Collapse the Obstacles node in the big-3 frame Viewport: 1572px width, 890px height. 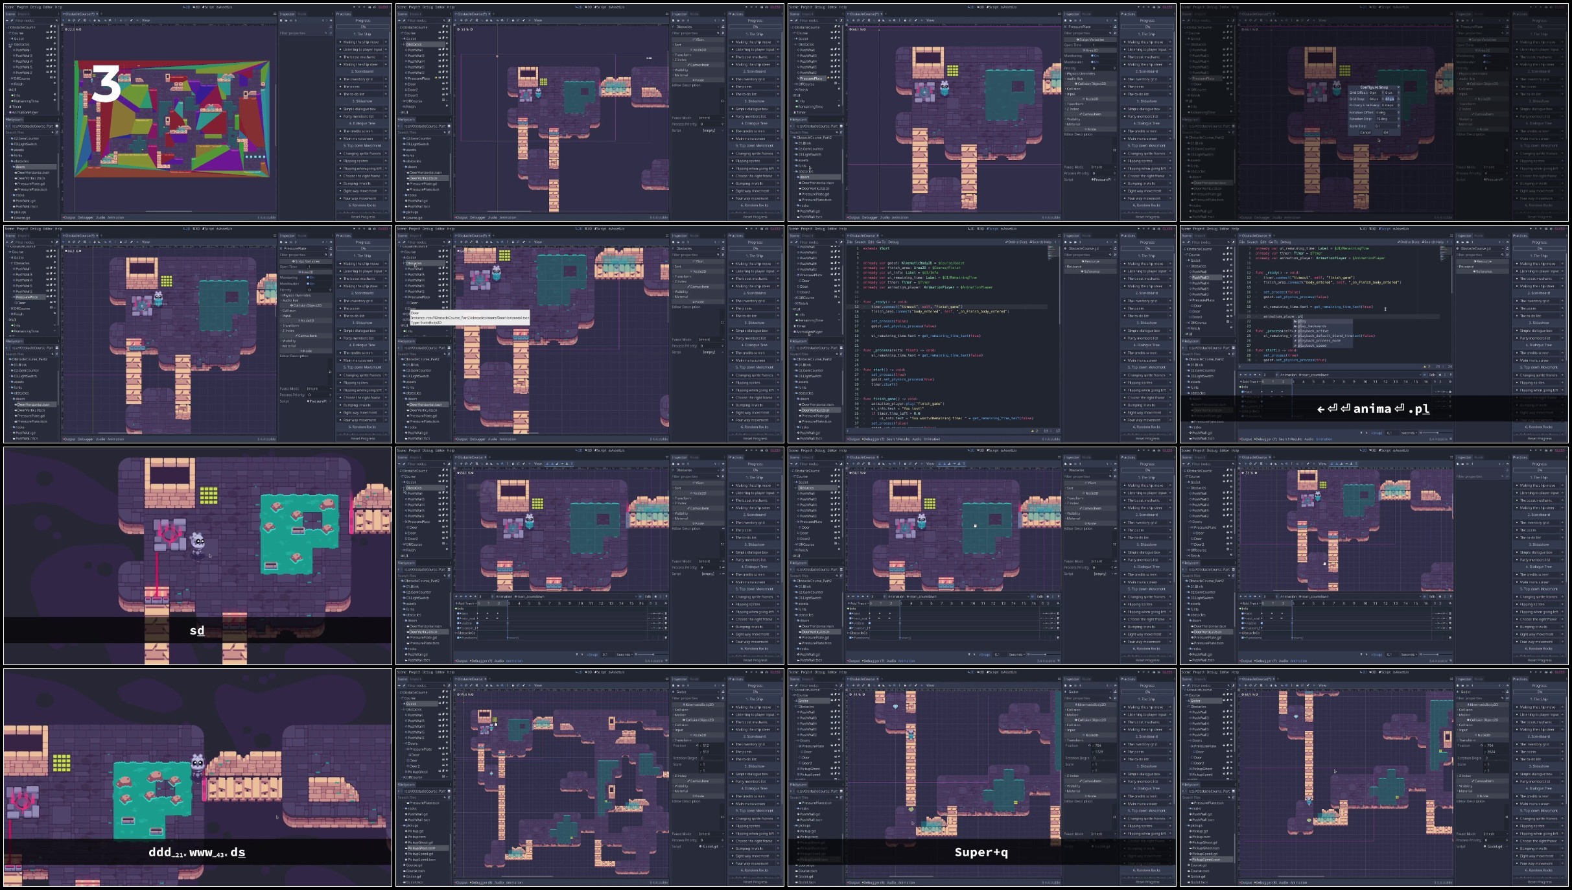10,45
